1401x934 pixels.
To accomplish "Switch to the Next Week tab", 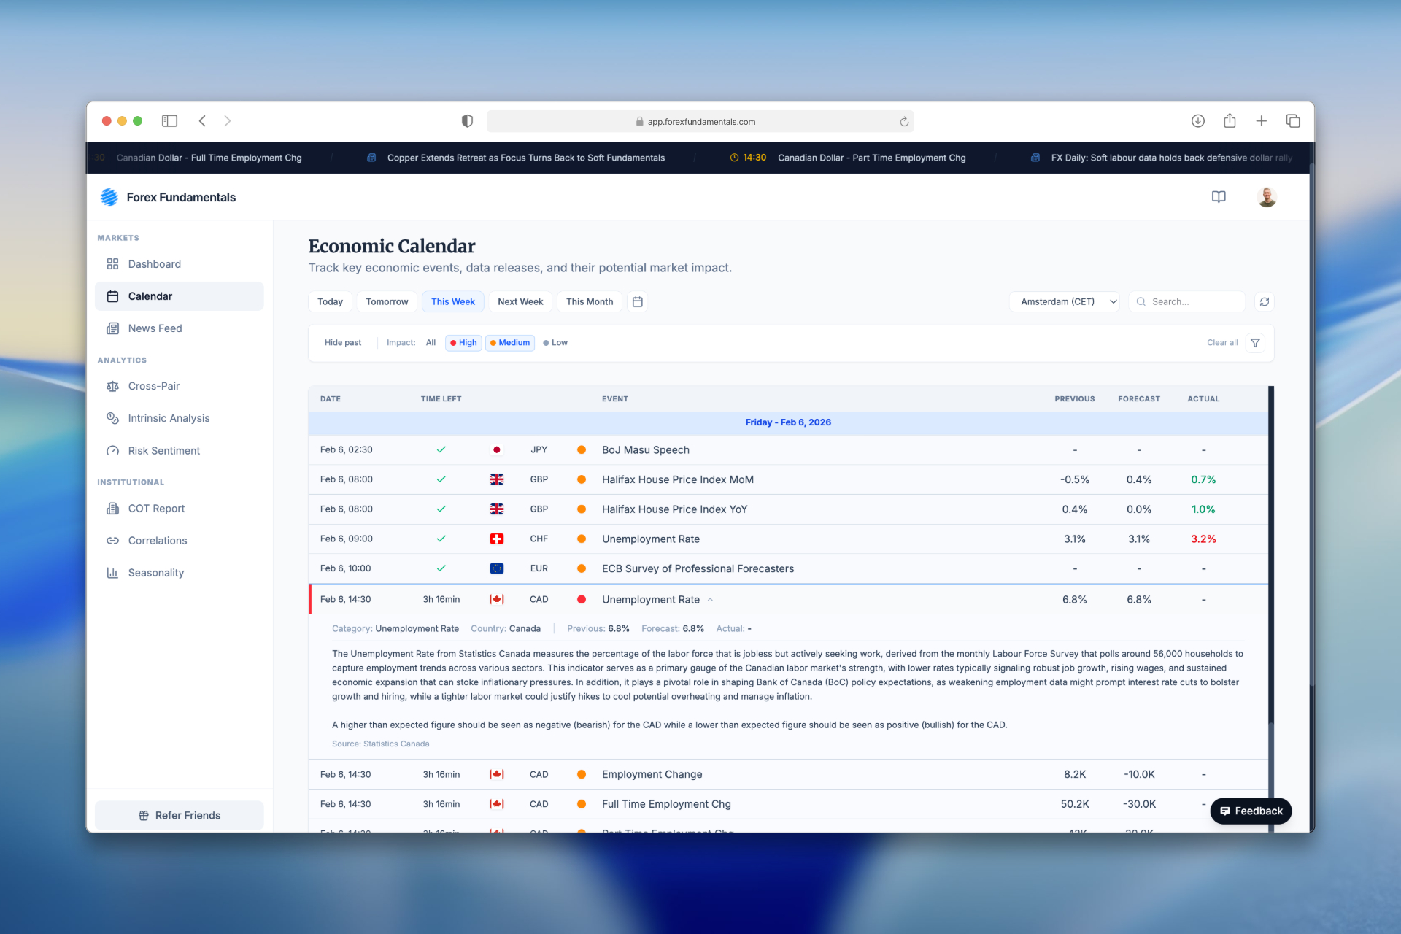I will coord(520,301).
